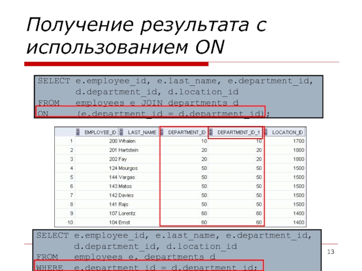Click sort icon in EMPLOYEE_ID column header

click(x=77, y=132)
